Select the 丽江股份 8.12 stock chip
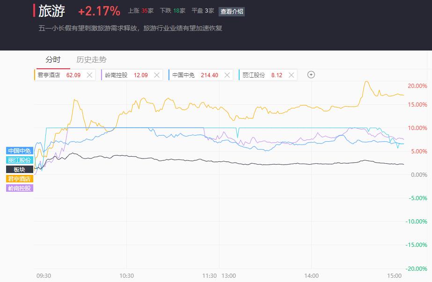The height and width of the screenshot is (282, 432). click(x=268, y=75)
